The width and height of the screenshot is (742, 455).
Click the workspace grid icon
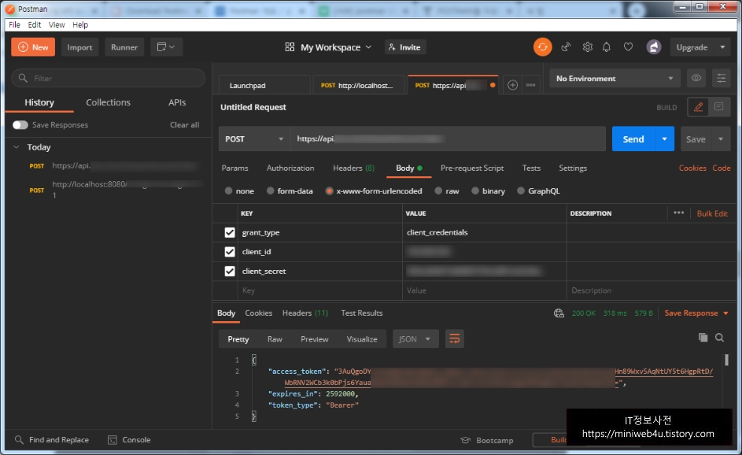[290, 47]
